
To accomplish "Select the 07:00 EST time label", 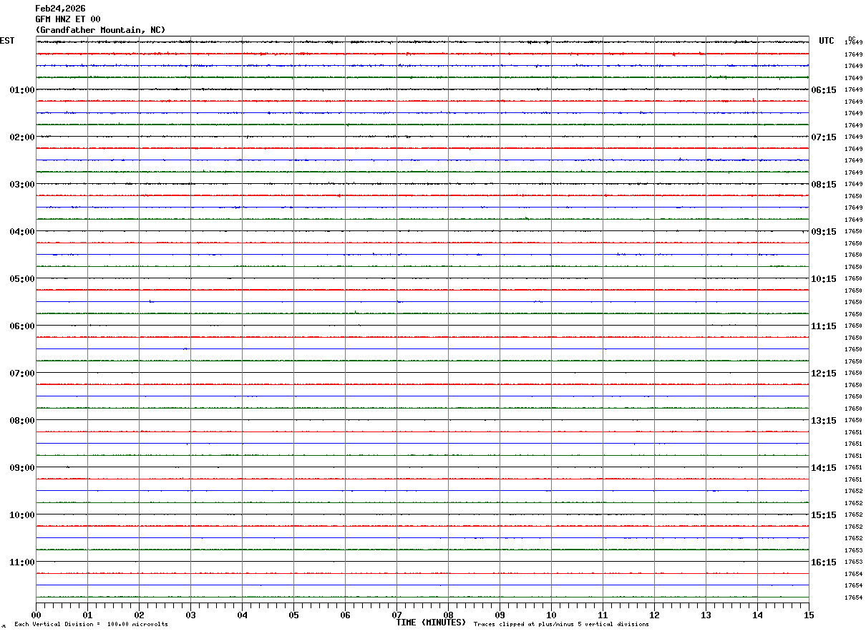I will (22, 373).
